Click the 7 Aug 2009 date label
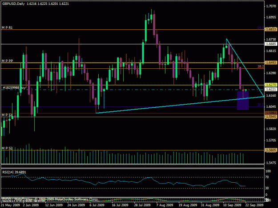 coord(165,205)
